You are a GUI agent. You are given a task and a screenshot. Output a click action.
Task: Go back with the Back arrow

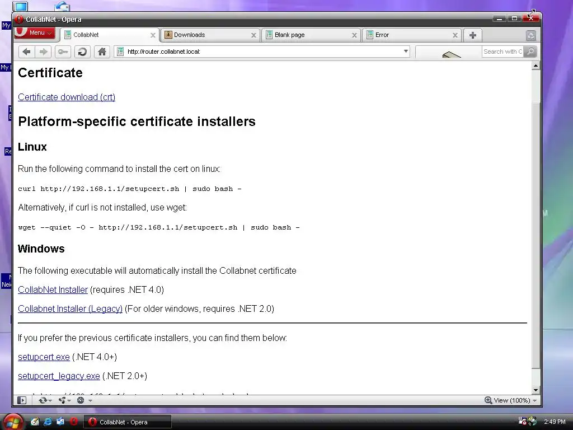click(x=26, y=52)
